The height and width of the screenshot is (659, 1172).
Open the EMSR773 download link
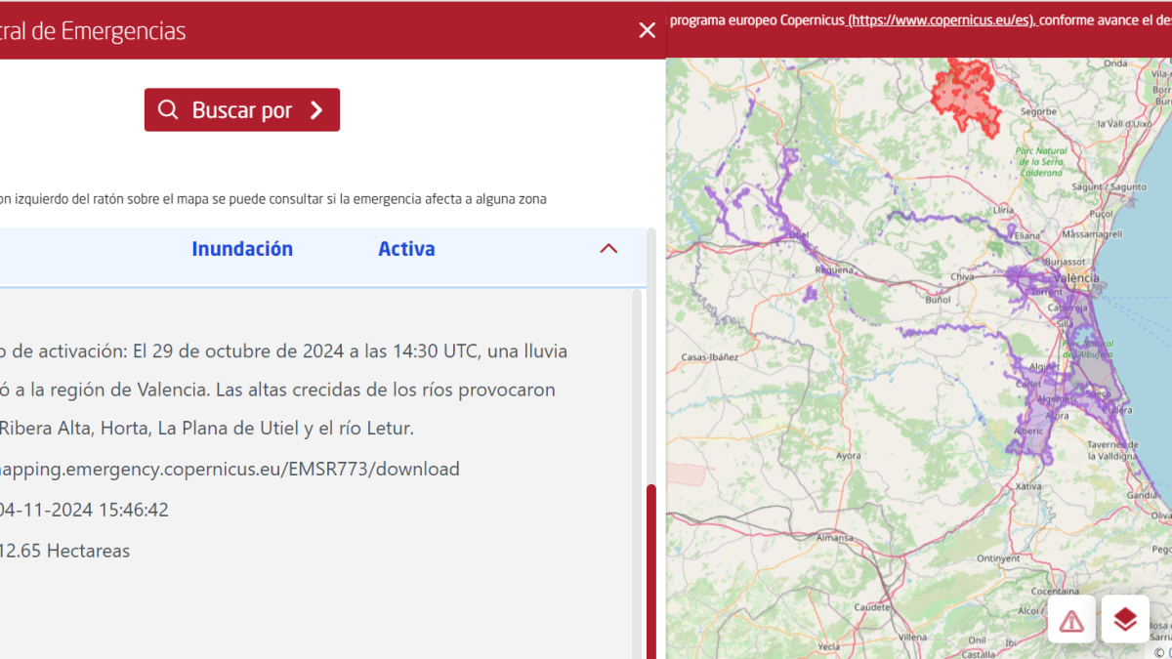click(x=230, y=470)
